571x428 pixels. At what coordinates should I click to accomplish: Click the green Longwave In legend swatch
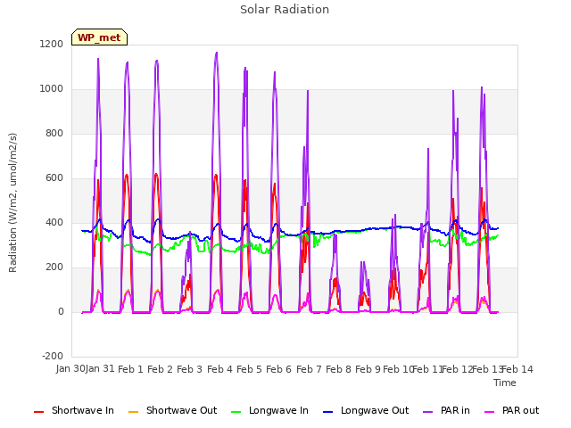pyautogui.click(x=236, y=412)
